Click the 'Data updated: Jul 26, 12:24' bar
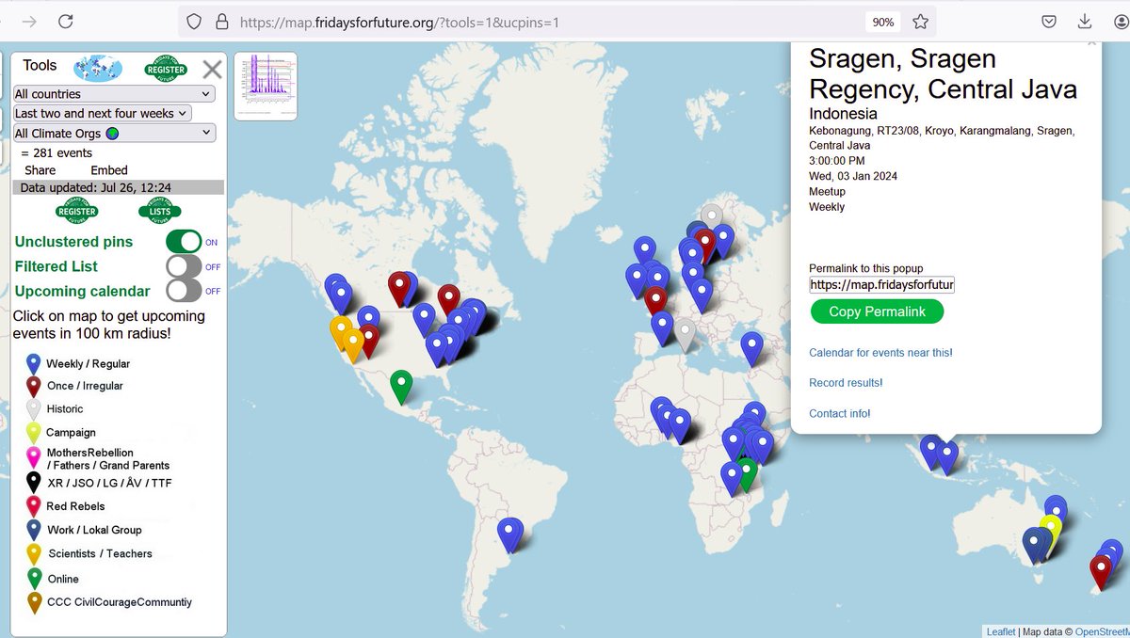Screen dimensions: 1130x638 click(x=119, y=188)
